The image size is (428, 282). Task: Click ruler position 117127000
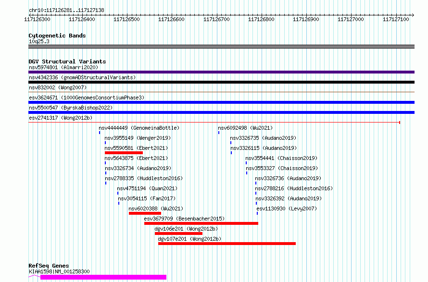pyautogui.click(x=351, y=19)
